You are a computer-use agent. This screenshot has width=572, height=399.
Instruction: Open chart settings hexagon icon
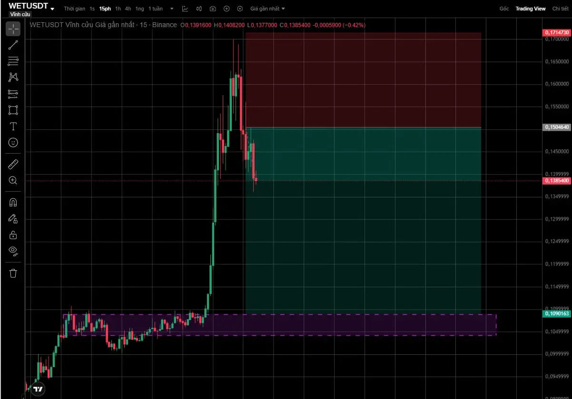pyautogui.click(x=240, y=9)
